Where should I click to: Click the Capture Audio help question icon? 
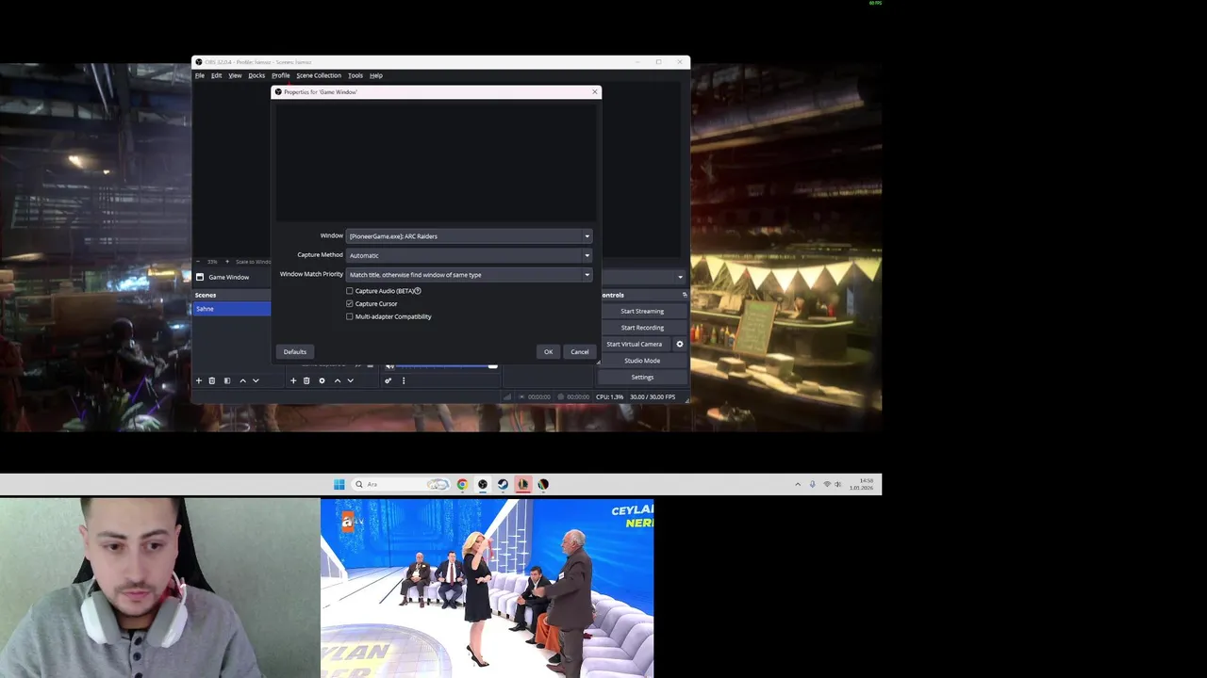point(418,291)
